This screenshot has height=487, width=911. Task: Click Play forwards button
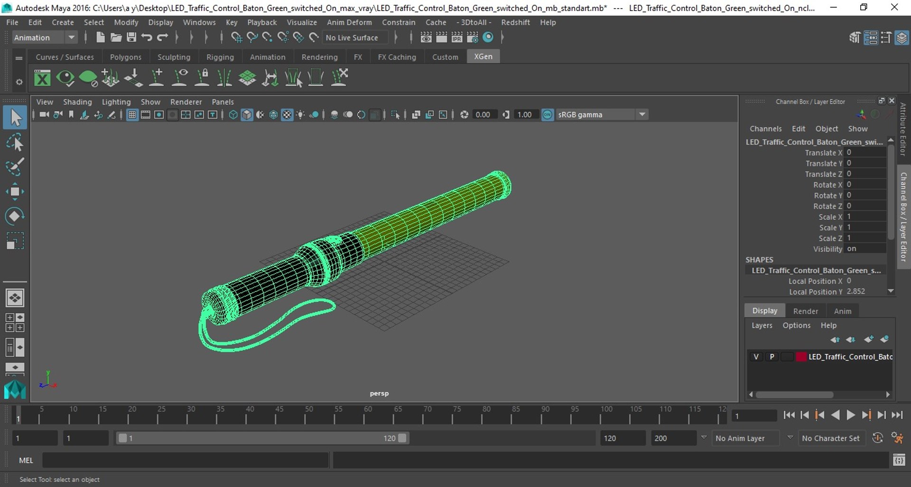click(851, 415)
